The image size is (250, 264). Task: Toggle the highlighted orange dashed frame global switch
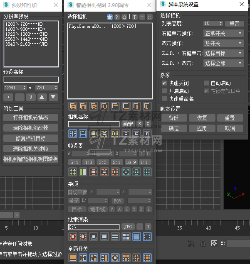tap(147, 258)
